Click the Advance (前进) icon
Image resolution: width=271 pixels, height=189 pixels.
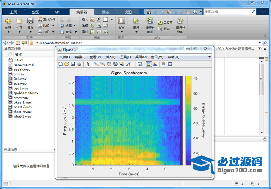coord(160,29)
